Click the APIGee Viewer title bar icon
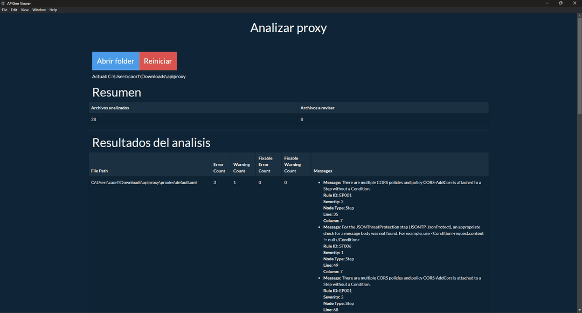The width and height of the screenshot is (582, 313). [x=3, y=3]
